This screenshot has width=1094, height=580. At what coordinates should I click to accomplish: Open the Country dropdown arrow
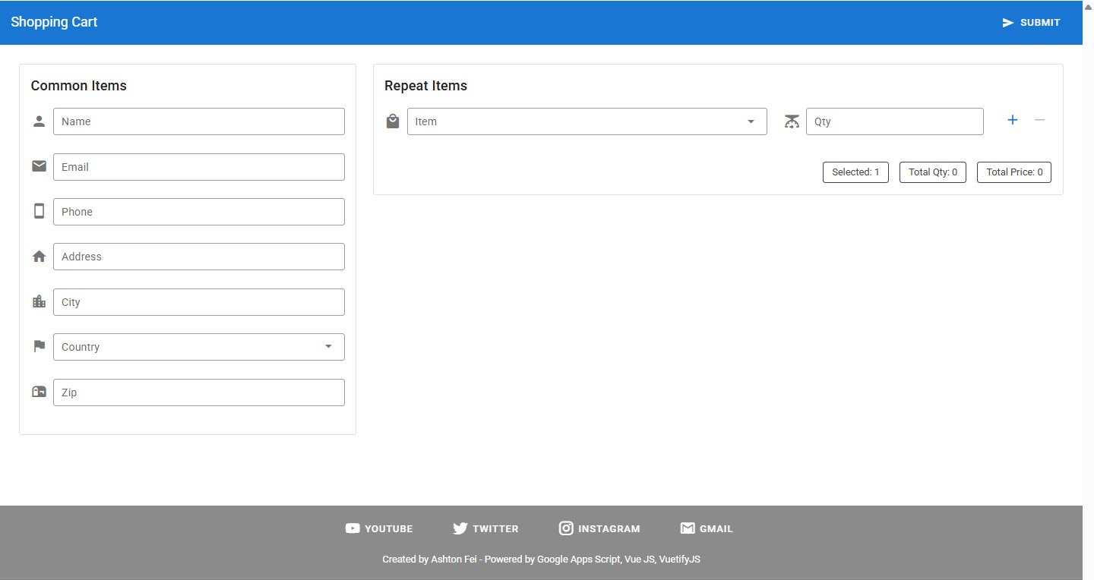[328, 346]
